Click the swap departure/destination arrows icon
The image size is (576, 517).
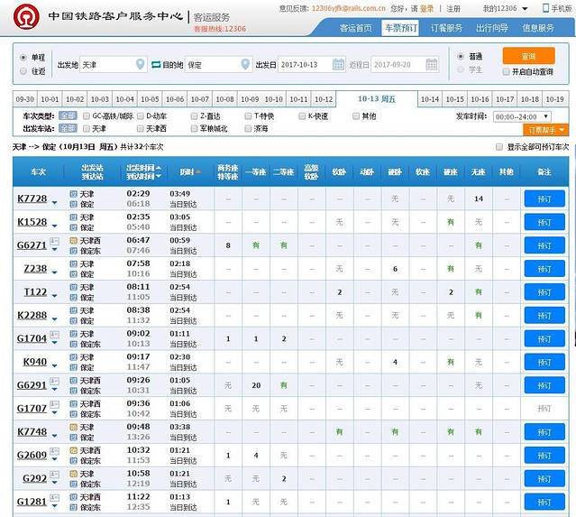[155, 65]
